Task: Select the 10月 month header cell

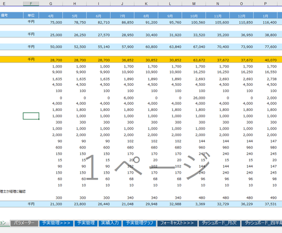Action: [194, 15]
